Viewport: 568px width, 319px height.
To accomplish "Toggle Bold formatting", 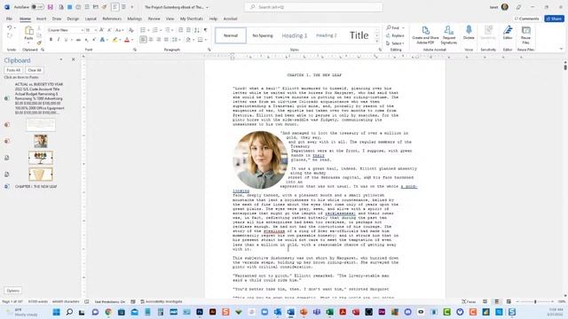I will pyautogui.click(x=51, y=39).
